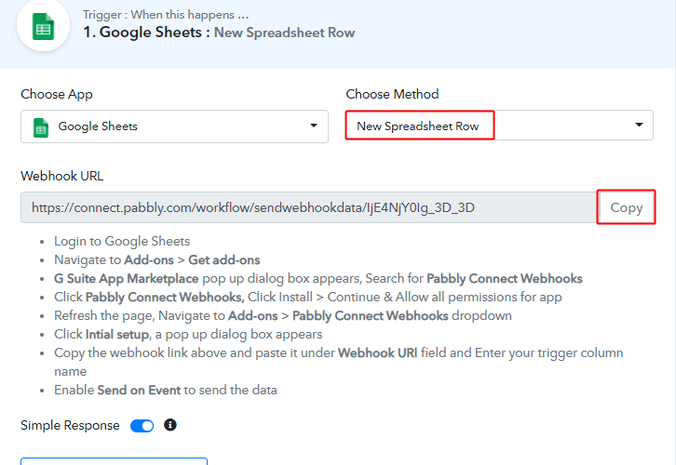Click the Google Sheets icon in Choose App

(41, 128)
